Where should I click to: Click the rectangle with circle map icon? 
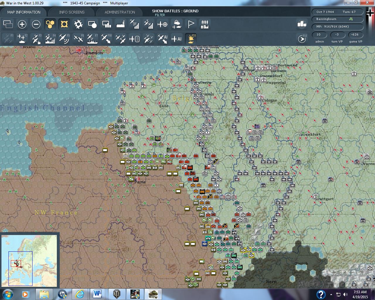(x=92, y=24)
